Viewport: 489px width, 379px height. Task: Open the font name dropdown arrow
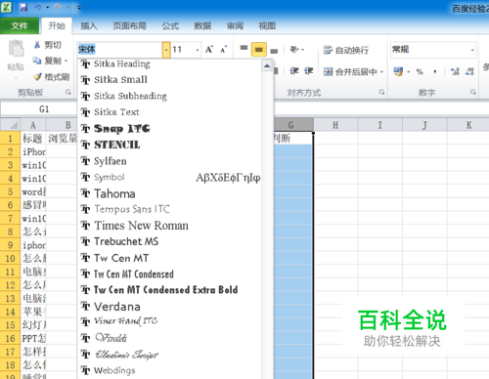(x=166, y=50)
